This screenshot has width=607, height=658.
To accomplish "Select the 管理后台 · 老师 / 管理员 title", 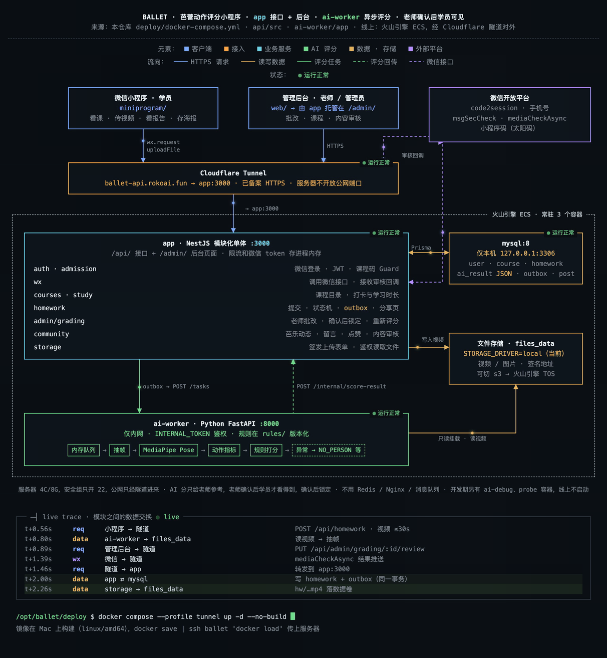I will coord(324,98).
